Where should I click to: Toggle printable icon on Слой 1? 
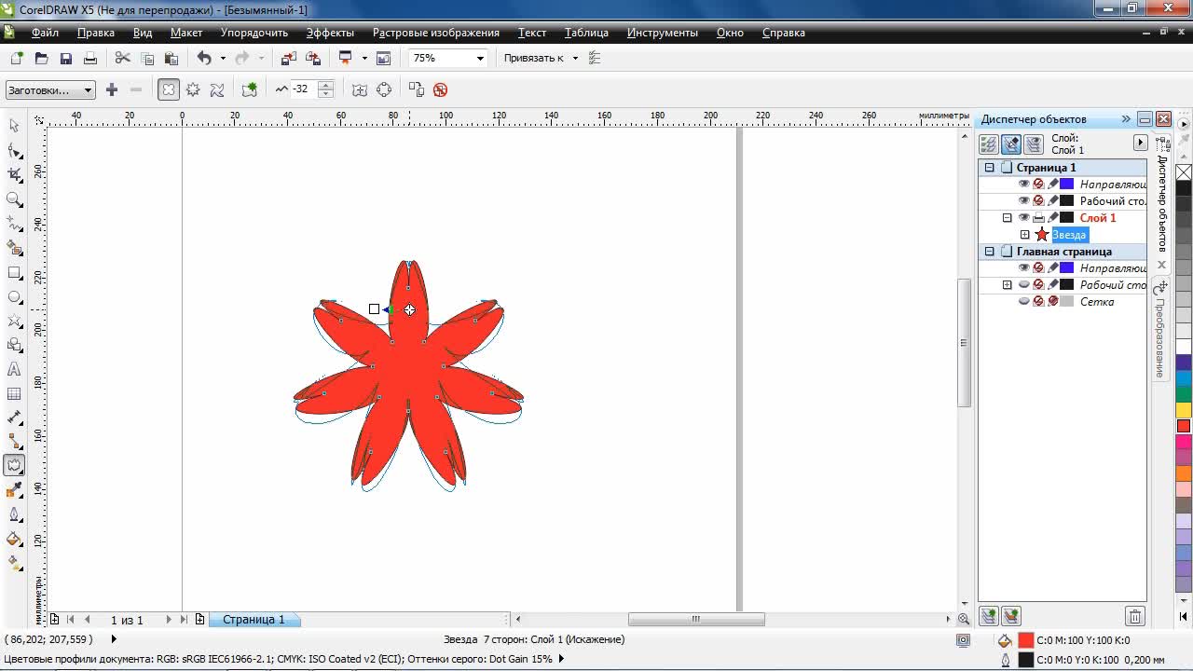coord(1038,218)
